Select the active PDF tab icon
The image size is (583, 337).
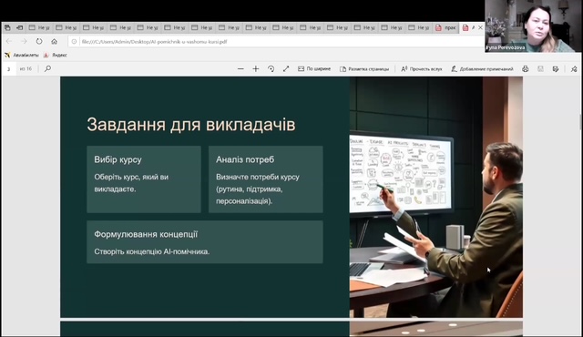465,27
